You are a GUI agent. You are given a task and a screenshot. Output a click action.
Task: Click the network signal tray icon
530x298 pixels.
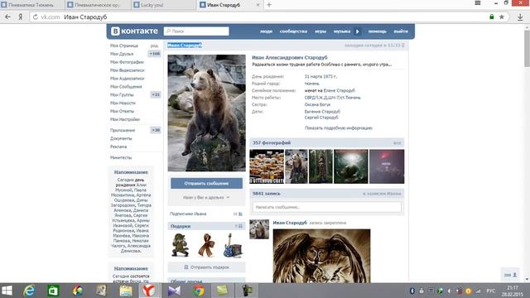[x=478, y=291]
